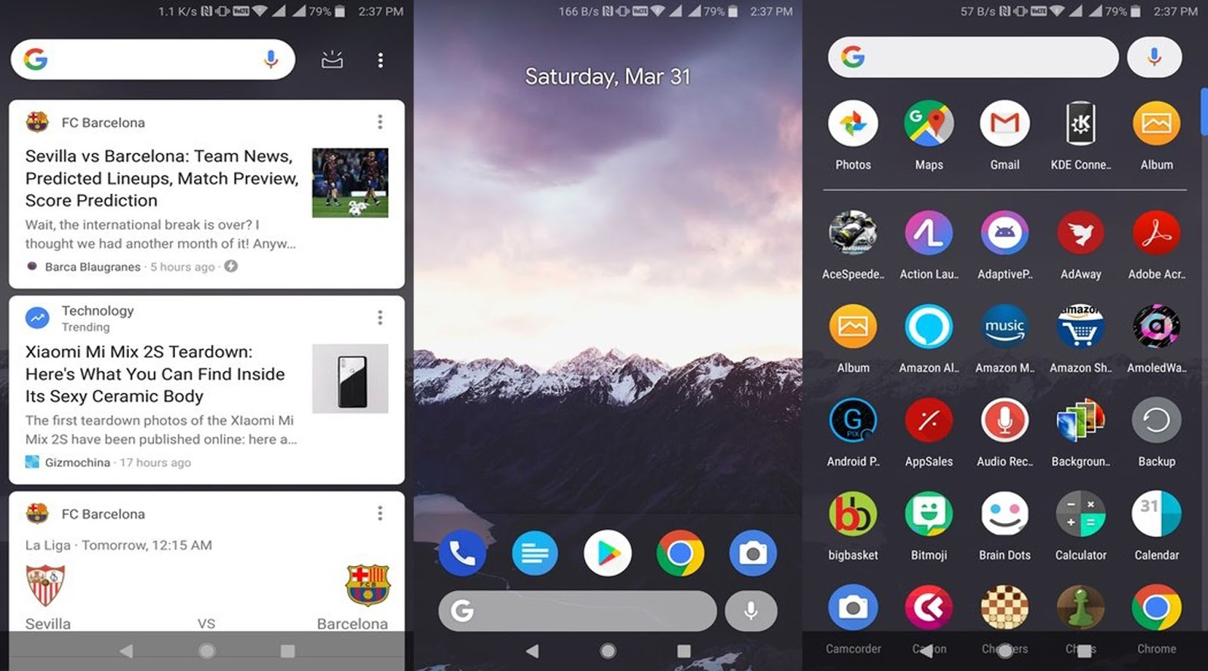Tap the Saturday, Mar 31 date widget

coord(608,76)
